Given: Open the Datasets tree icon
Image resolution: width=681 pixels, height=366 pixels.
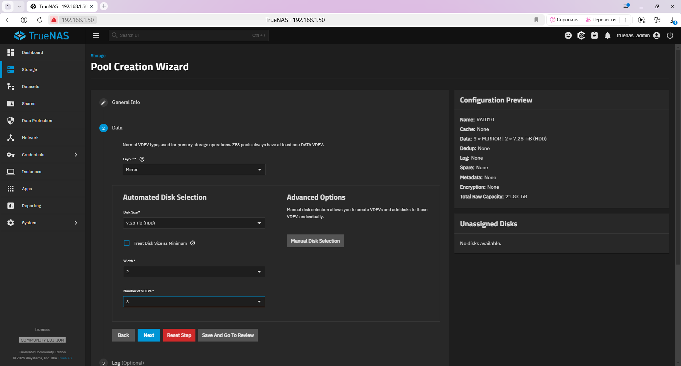Looking at the screenshot, I should coord(11,87).
